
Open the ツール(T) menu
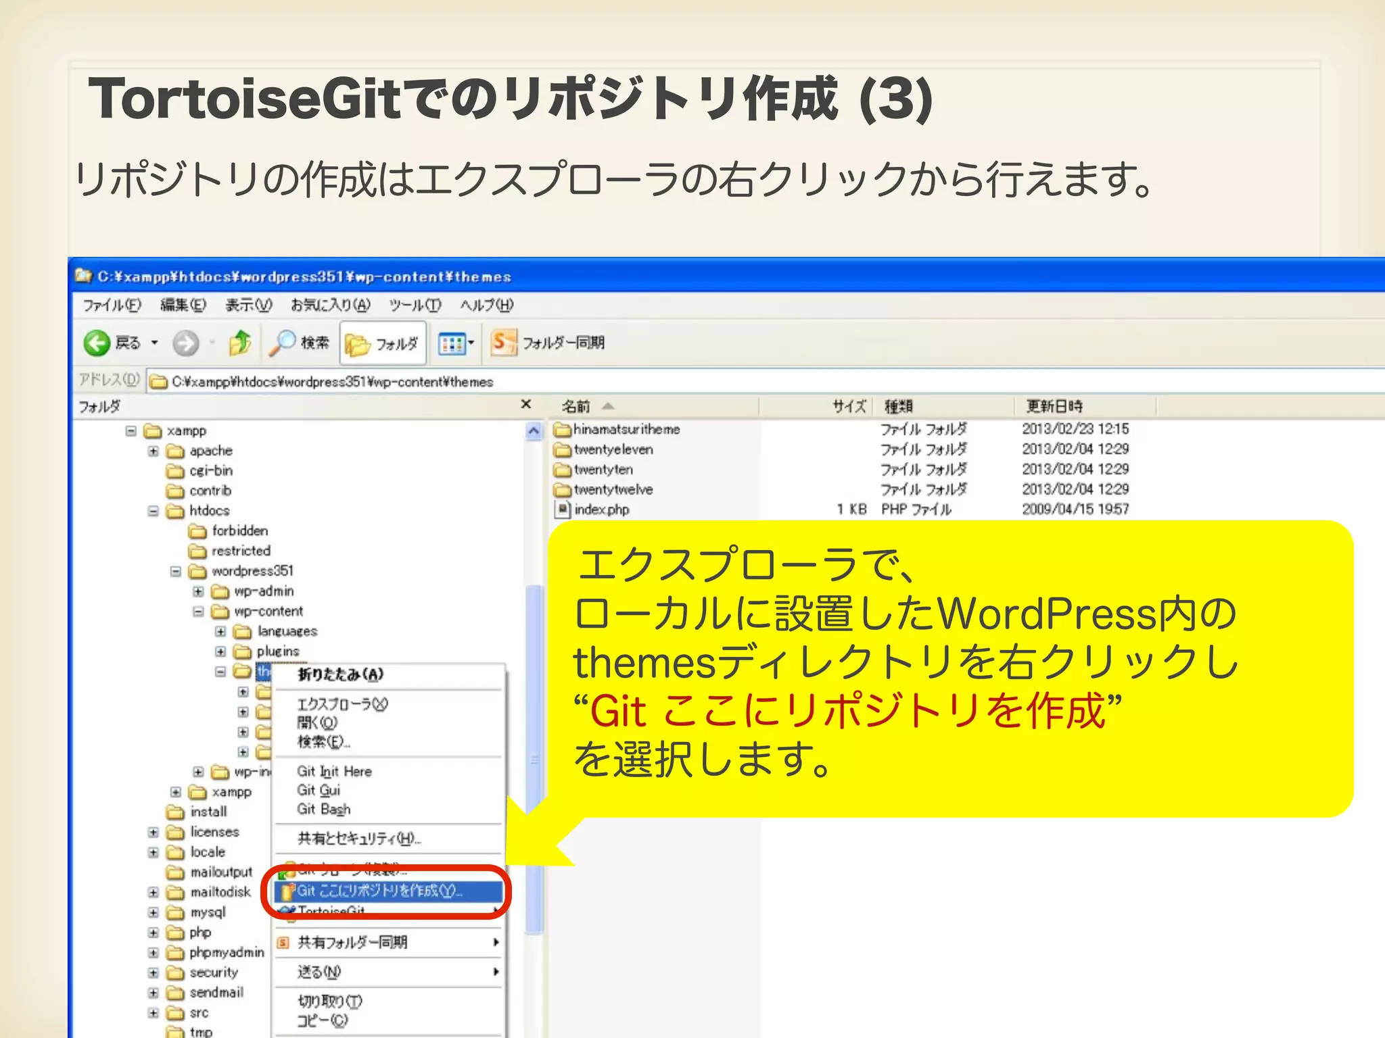[x=415, y=305]
